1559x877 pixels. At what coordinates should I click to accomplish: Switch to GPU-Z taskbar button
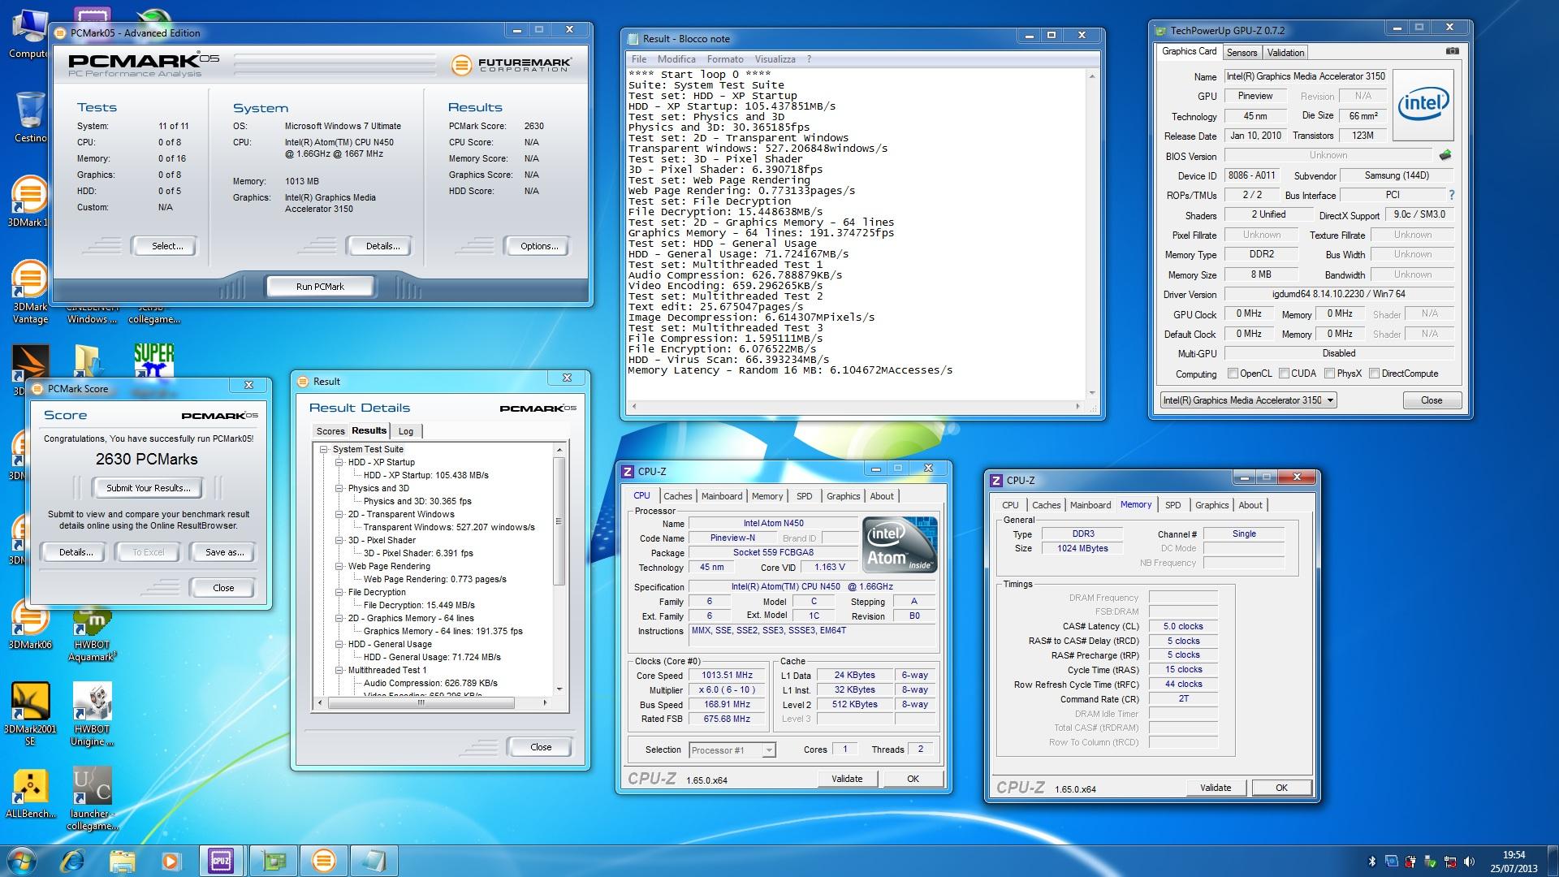[273, 861]
